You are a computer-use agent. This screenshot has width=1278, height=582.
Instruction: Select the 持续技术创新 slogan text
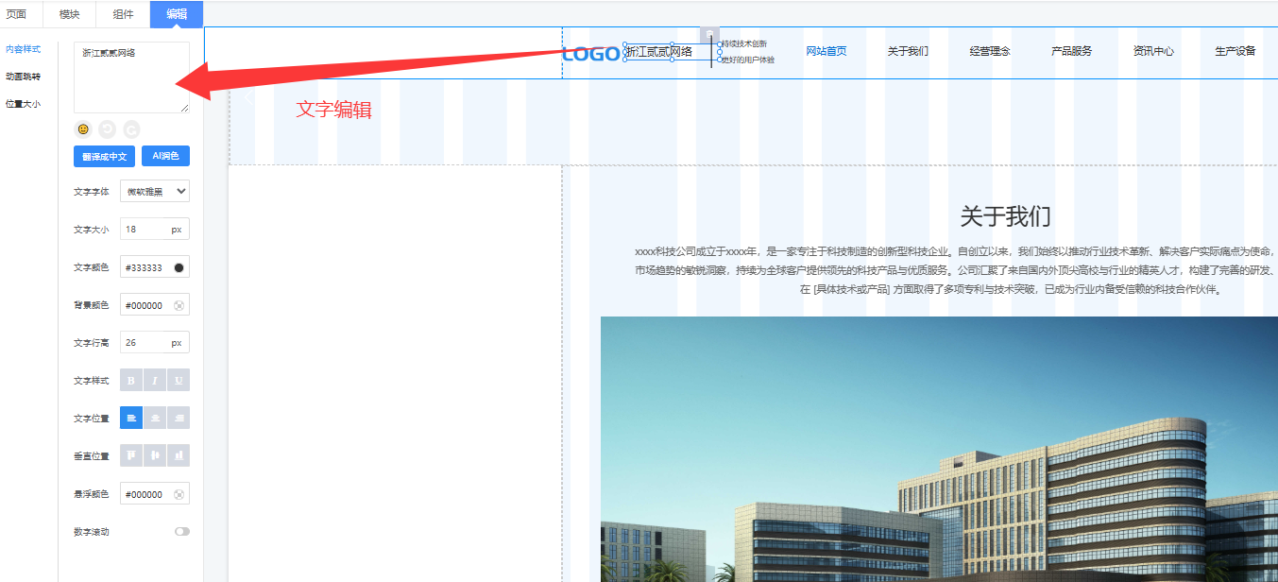pyautogui.click(x=745, y=43)
